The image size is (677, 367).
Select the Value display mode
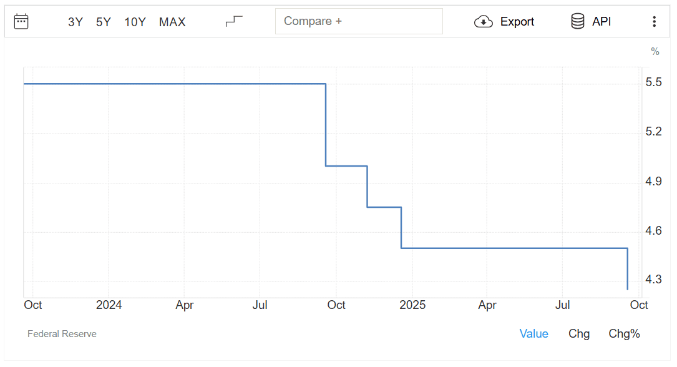pos(533,334)
